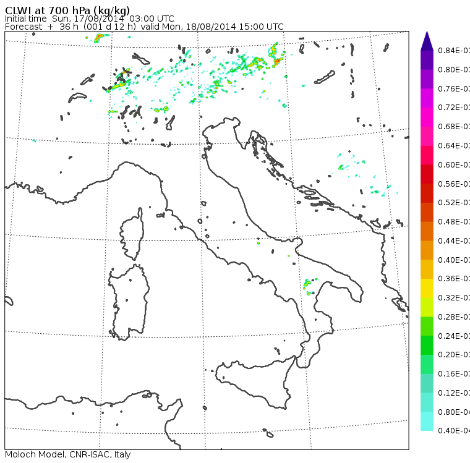Click the "Forecast + 36 h" valid time line
The image size is (470, 463).
tap(144, 27)
